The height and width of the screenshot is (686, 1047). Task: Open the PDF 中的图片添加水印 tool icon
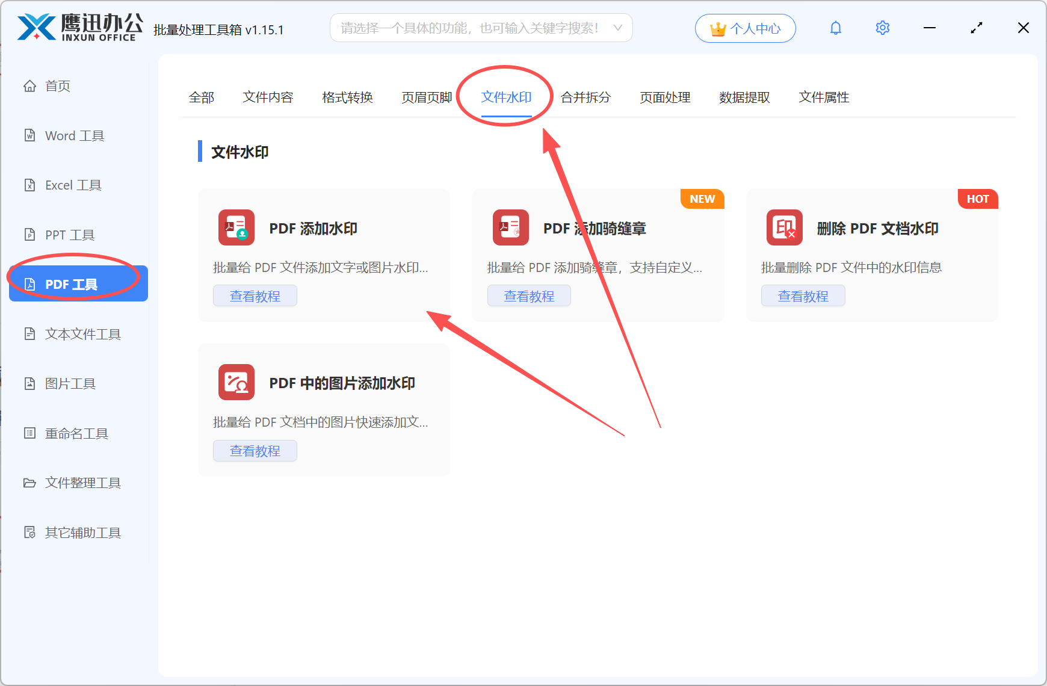coord(236,382)
